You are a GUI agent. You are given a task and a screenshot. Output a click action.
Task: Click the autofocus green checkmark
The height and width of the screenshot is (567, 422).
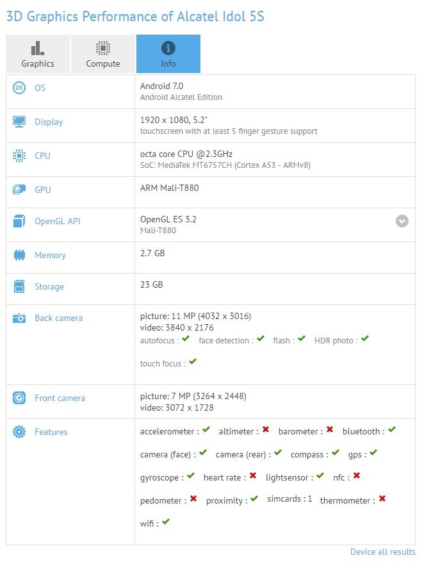(186, 339)
